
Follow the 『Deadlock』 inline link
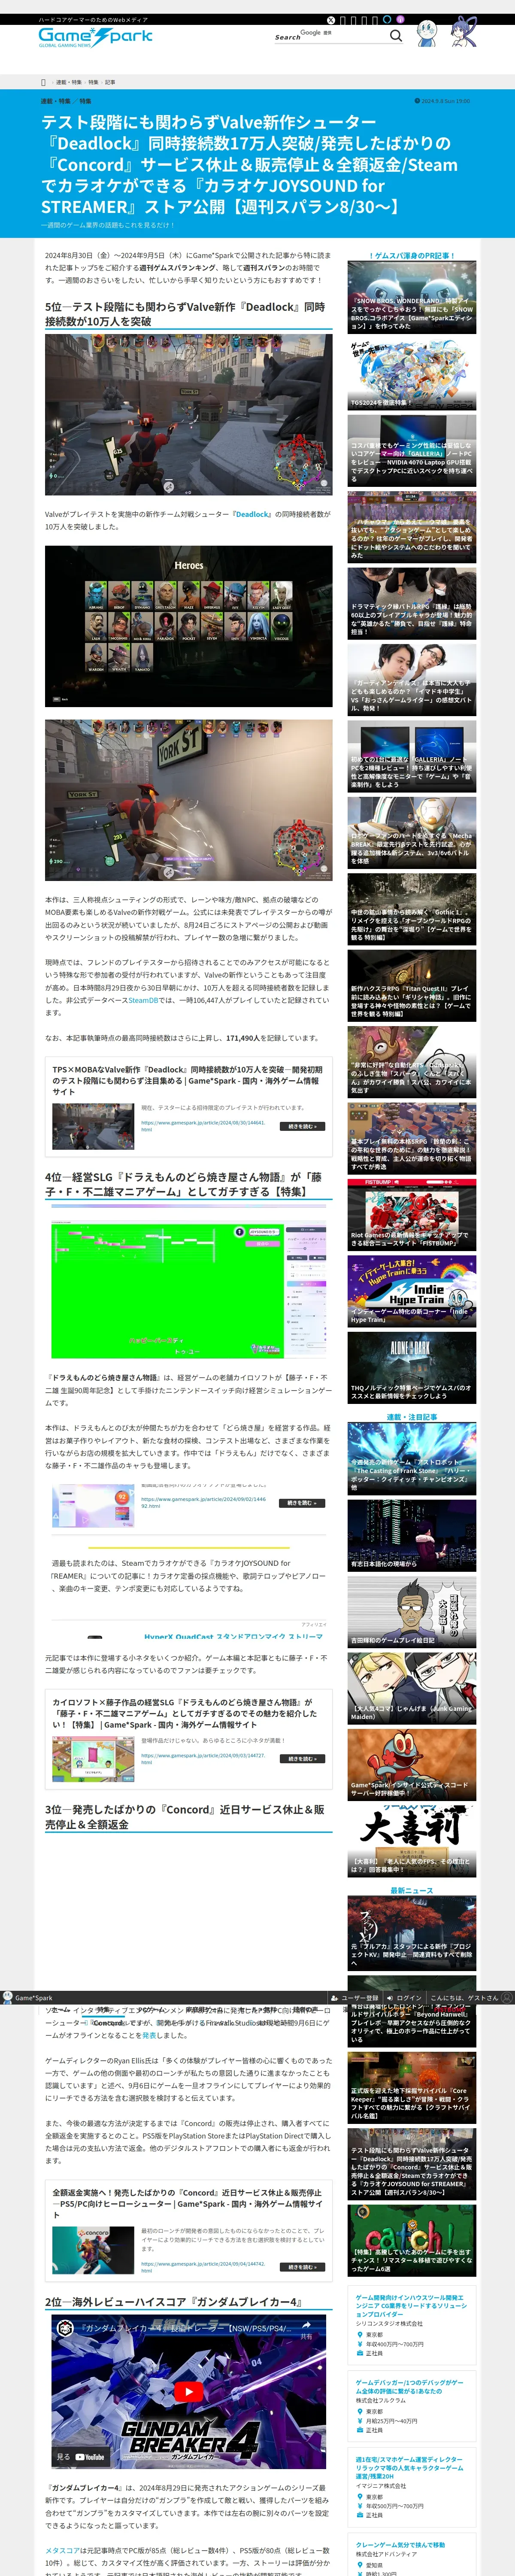coord(252,514)
